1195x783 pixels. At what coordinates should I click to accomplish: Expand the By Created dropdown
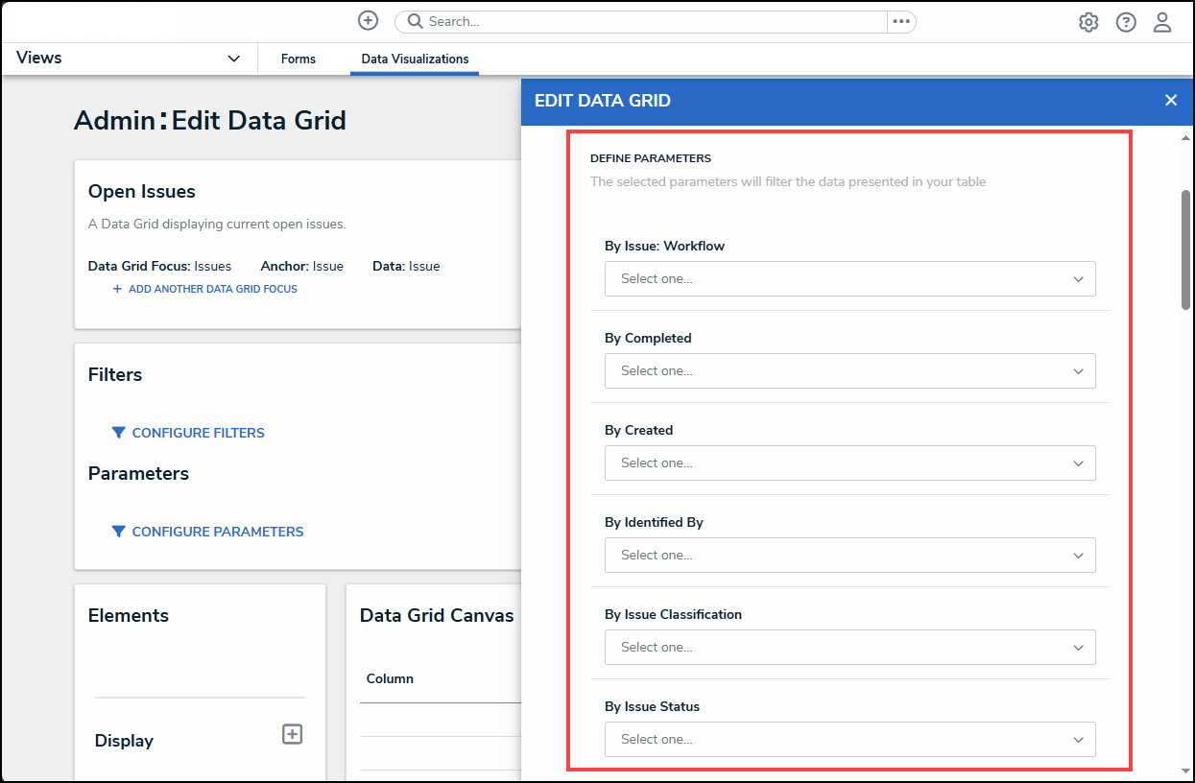(x=849, y=463)
